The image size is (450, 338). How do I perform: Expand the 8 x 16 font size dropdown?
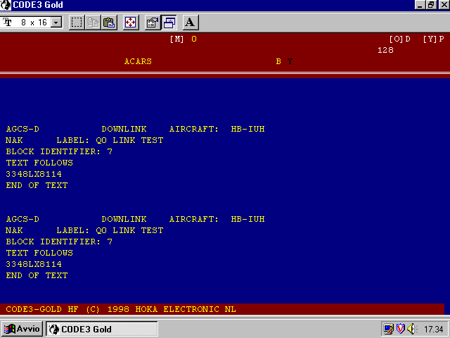tap(56, 23)
